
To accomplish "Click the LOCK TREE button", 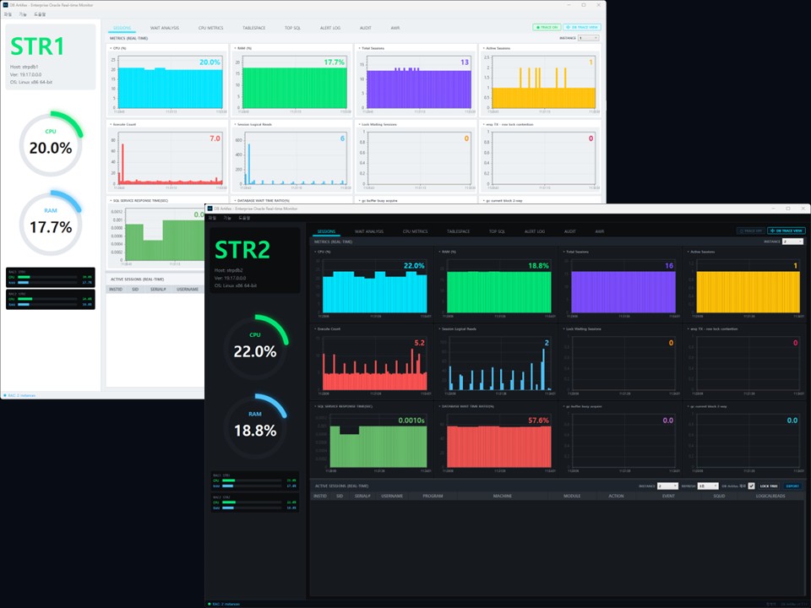I will [769, 486].
